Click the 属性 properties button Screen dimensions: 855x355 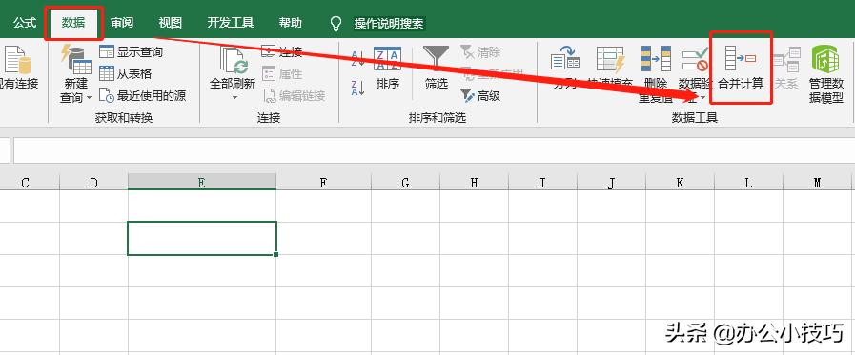tap(282, 73)
